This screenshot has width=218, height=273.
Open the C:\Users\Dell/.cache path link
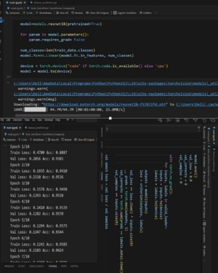[x=197, y=105]
